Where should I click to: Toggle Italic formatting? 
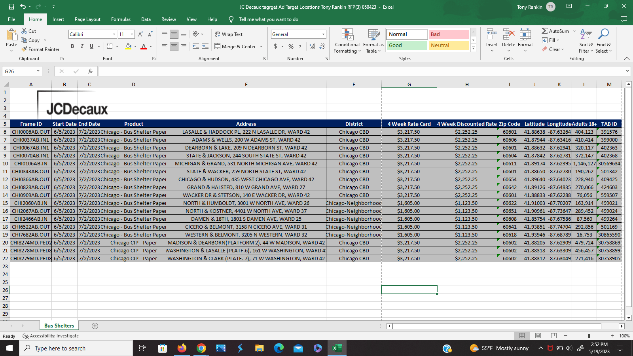(82, 46)
